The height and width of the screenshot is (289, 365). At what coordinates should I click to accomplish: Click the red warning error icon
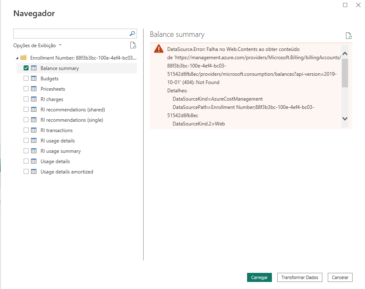[159, 49]
